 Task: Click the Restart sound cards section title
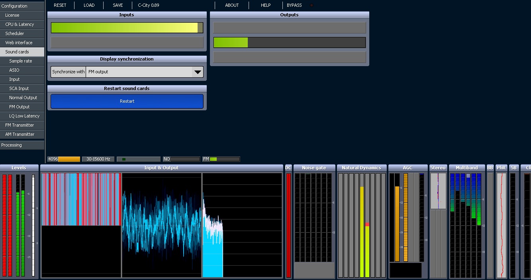pos(127,88)
